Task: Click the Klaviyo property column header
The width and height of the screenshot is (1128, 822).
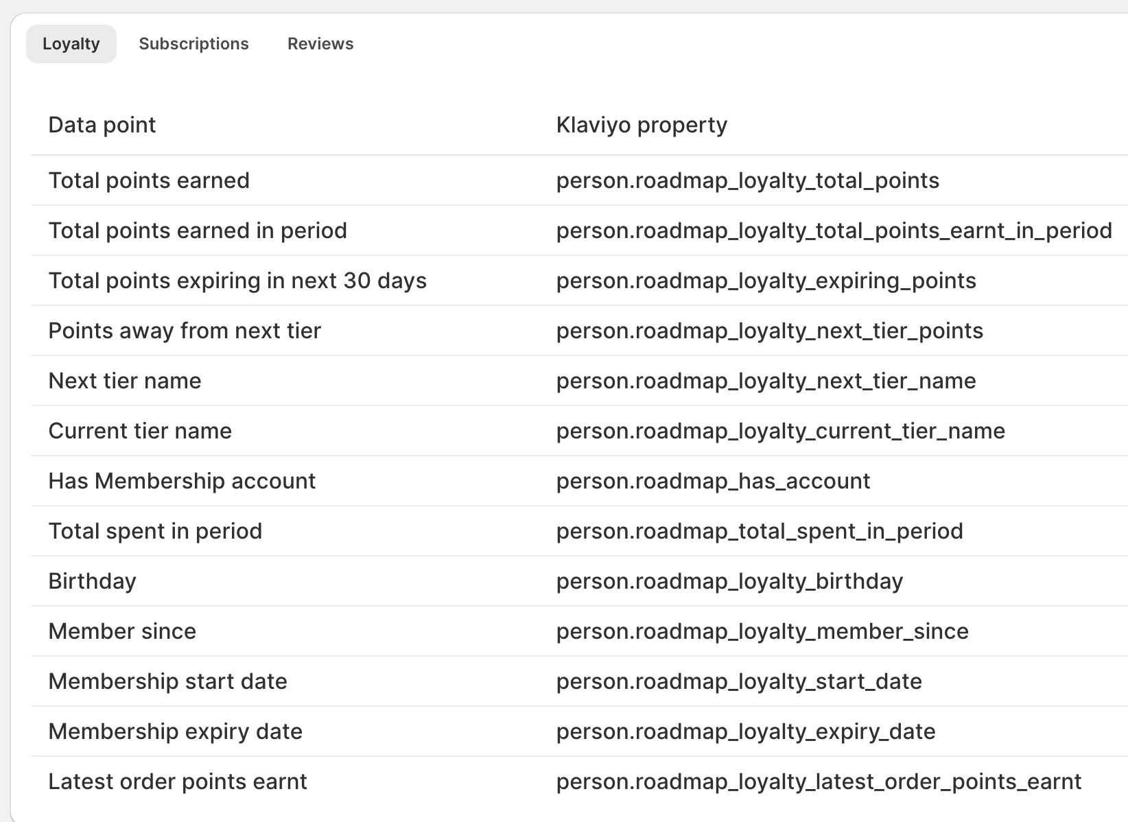Action: [x=642, y=125]
